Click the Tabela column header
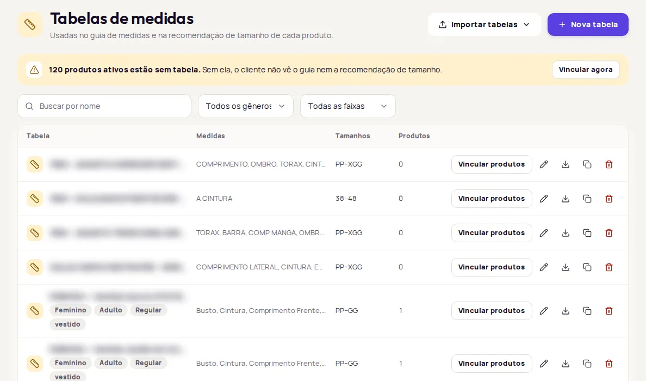 pos(38,136)
